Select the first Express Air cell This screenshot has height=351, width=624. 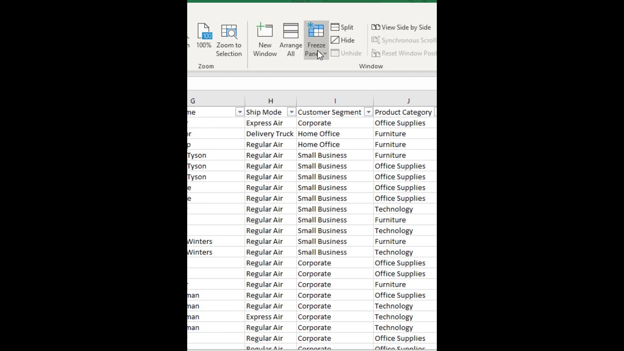271,123
